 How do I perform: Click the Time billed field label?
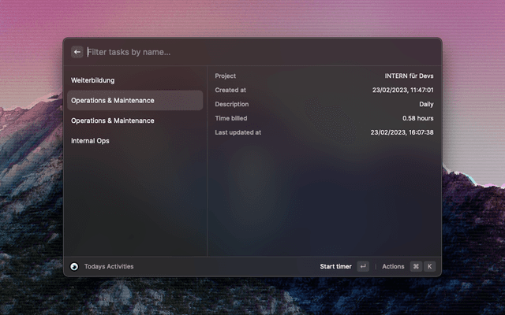point(233,119)
